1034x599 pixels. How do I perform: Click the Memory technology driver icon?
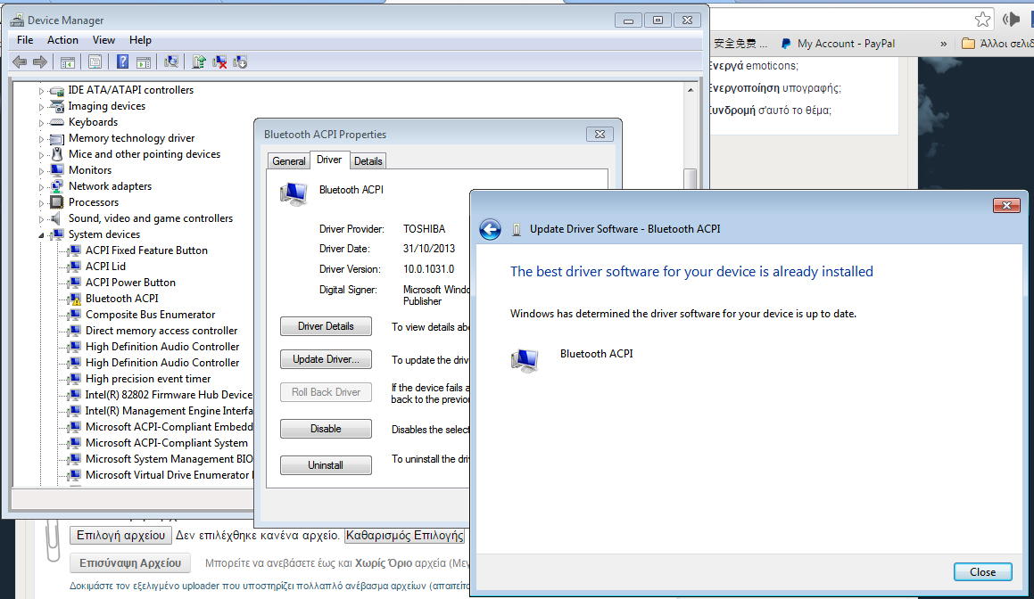point(57,138)
